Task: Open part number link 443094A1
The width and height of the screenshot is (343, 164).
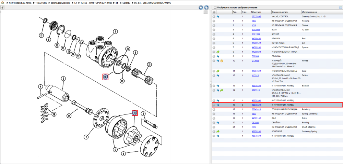Action: [x=256, y=39]
